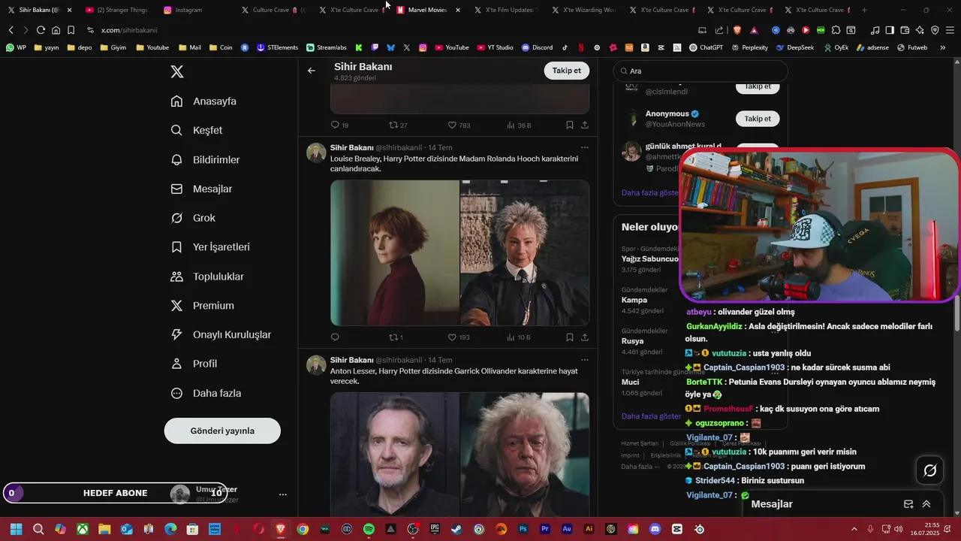This screenshot has width=961, height=541.
Task: View stats icon on Louise Brealey post
Action: pyautogui.click(x=511, y=337)
